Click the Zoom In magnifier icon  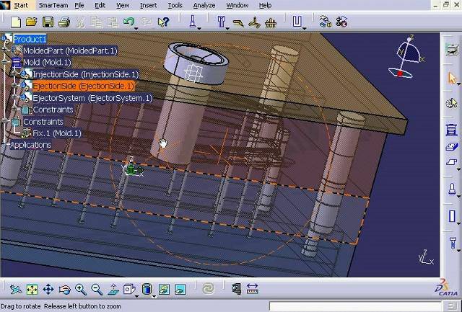(81, 290)
